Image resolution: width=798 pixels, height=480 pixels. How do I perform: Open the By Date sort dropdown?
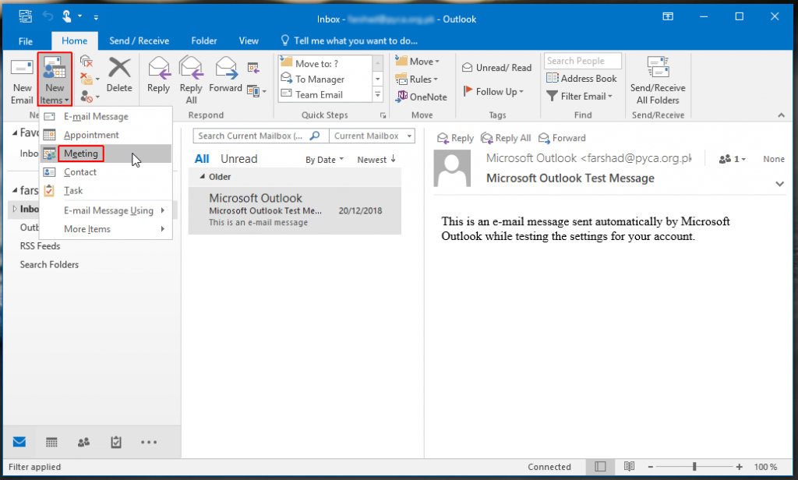coord(323,159)
